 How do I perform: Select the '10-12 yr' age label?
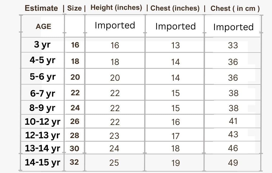[x=42, y=122]
